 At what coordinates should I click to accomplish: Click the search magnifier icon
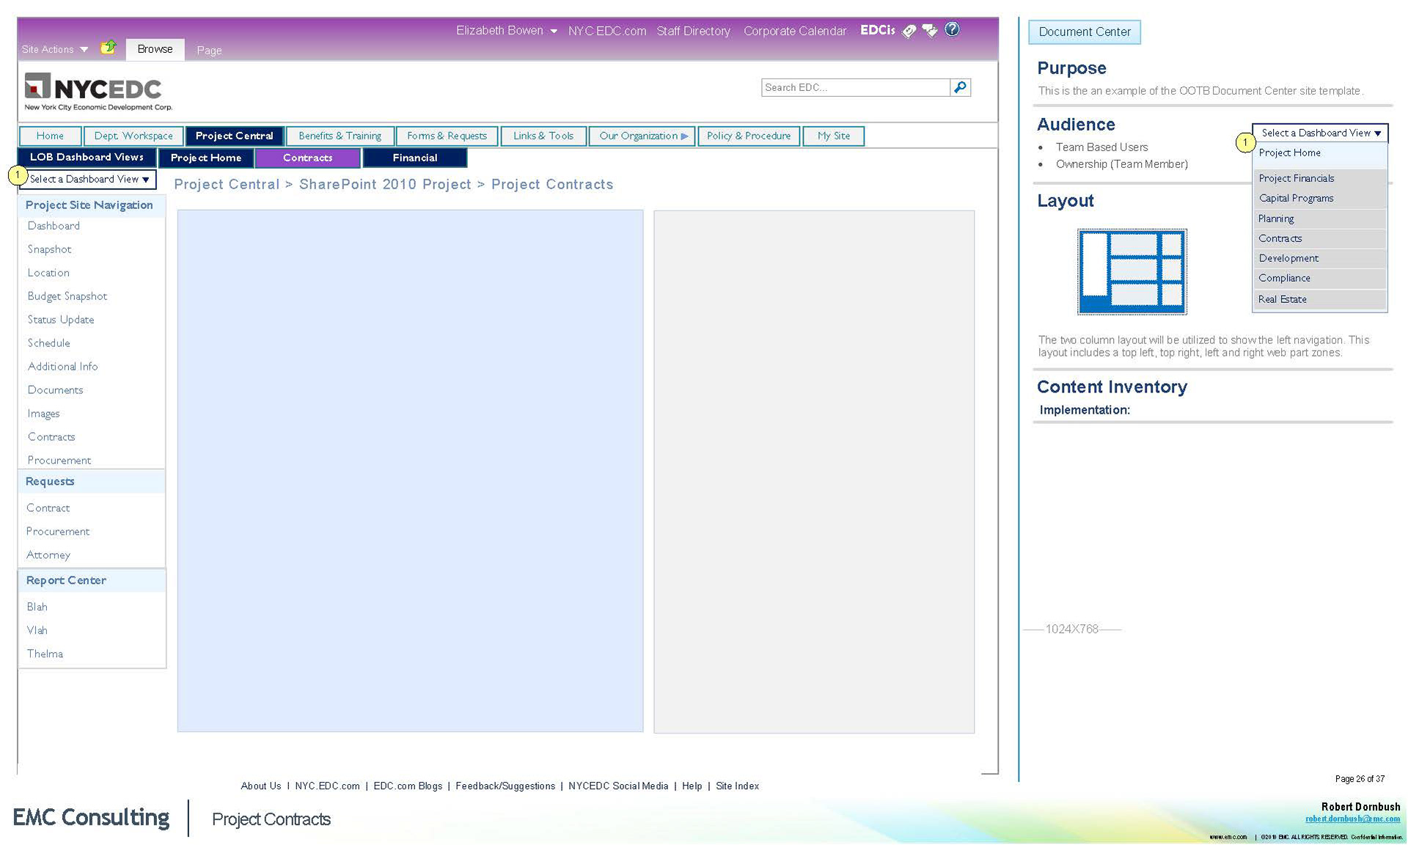(960, 87)
